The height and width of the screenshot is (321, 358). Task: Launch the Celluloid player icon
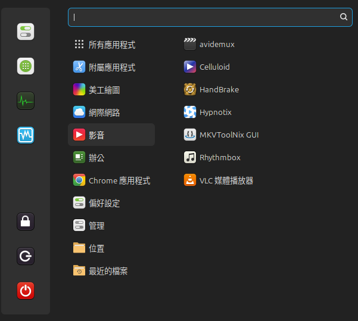190,67
